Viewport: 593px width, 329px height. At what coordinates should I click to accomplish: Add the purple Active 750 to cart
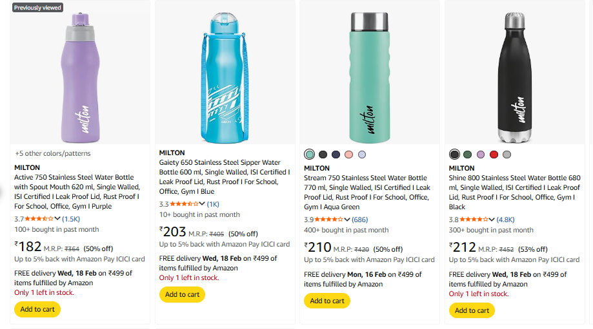(37, 309)
